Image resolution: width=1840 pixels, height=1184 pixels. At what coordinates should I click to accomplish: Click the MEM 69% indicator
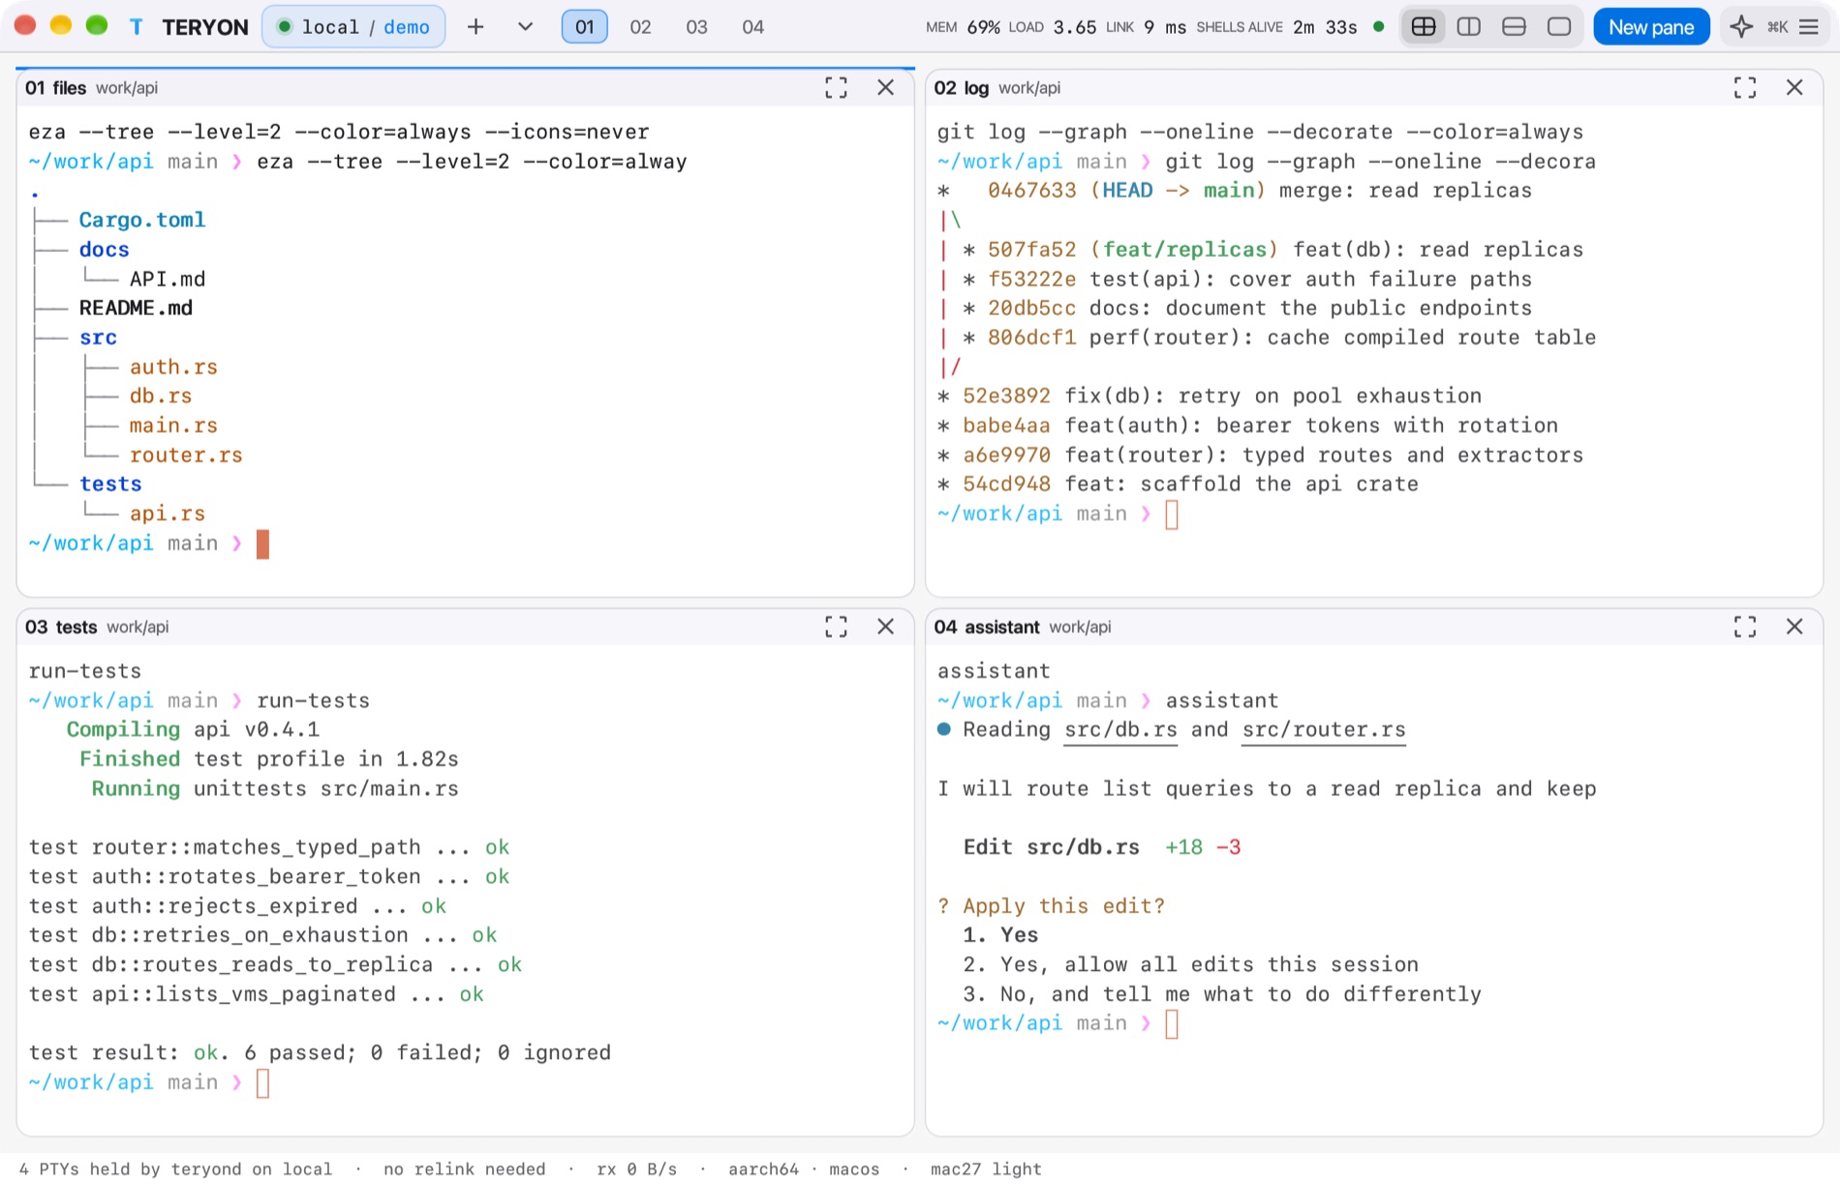(x=963, y=27)
